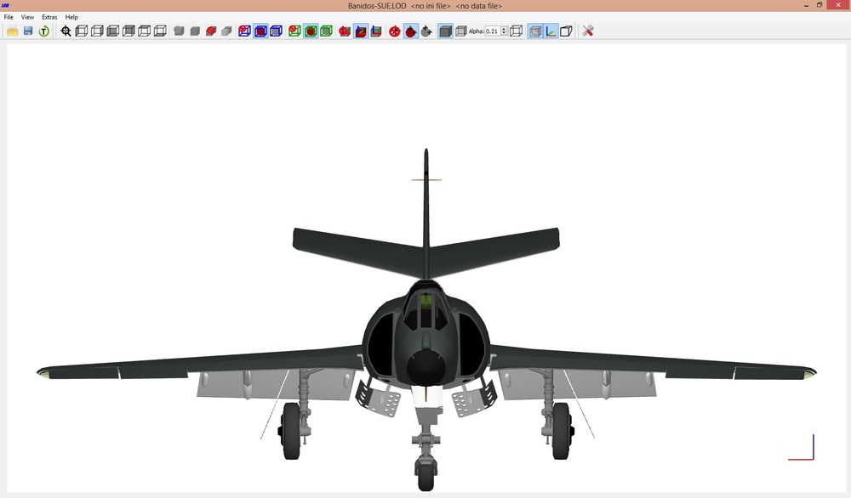Viewport: 851px width, 498px height.
Task: Click the first wireframe cube view icon
Action: (x=82, y=31)
